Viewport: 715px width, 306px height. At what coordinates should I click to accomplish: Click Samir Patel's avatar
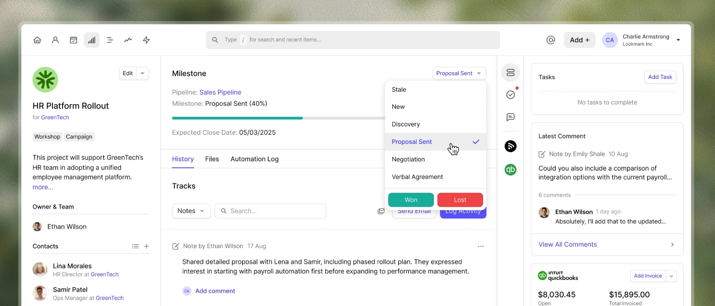click(40, 293)
